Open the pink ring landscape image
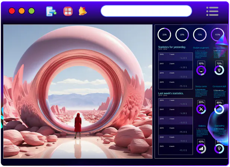 78,91
